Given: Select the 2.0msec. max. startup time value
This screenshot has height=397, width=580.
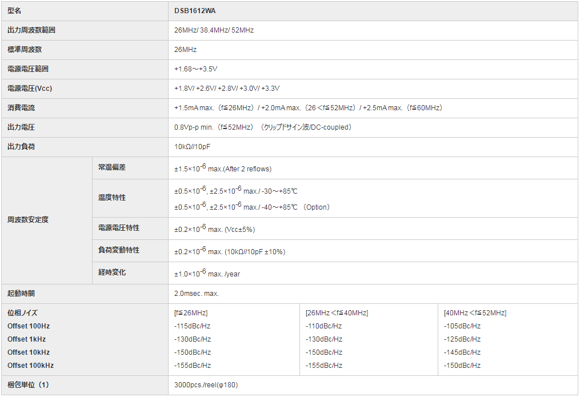Looking at the screenshot, I should point(197,294).
